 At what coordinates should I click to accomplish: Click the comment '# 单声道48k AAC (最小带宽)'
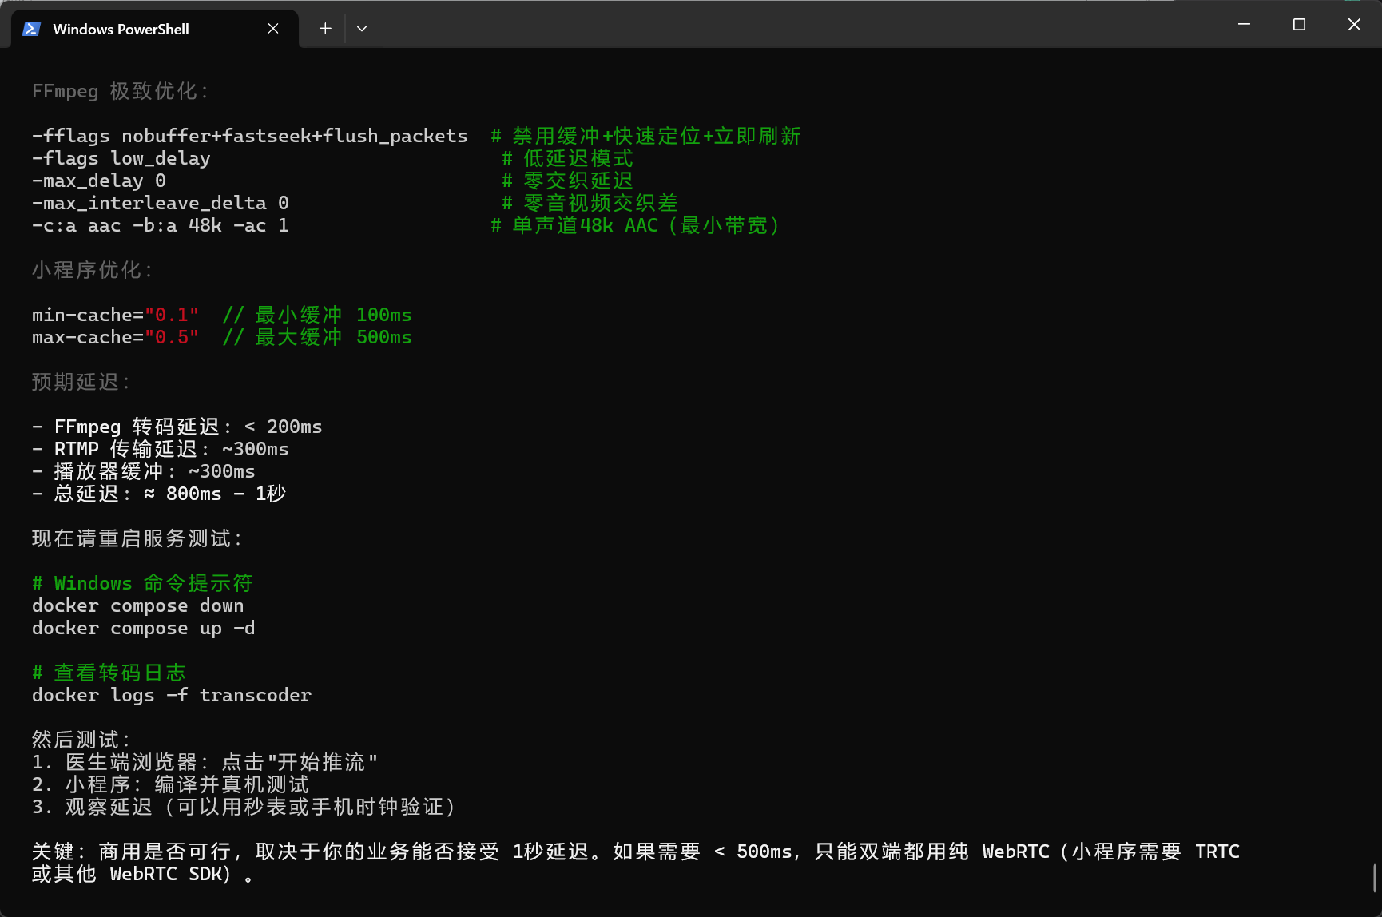tap(636, 225)
